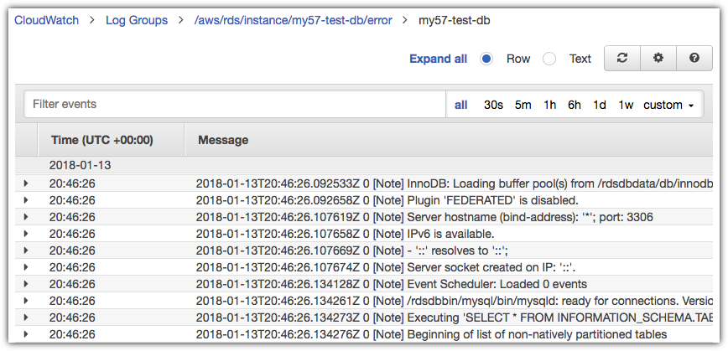The image size is (728, 351).
Task: Choose the 1h time filter
Action: [x=549, y=106]
